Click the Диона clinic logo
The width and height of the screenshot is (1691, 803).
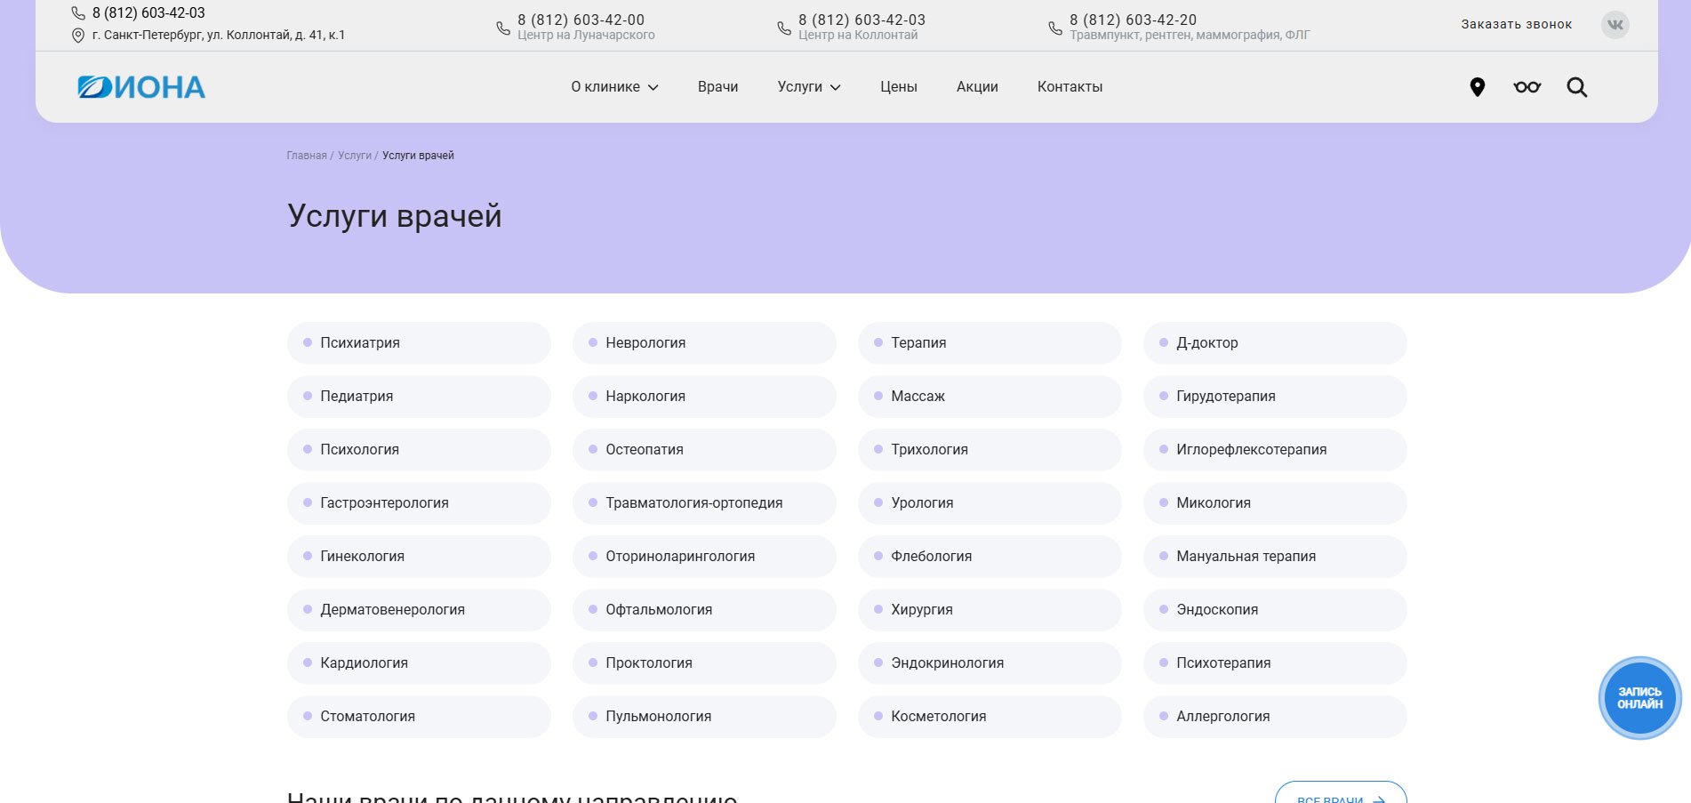click(x=141, y=87)
